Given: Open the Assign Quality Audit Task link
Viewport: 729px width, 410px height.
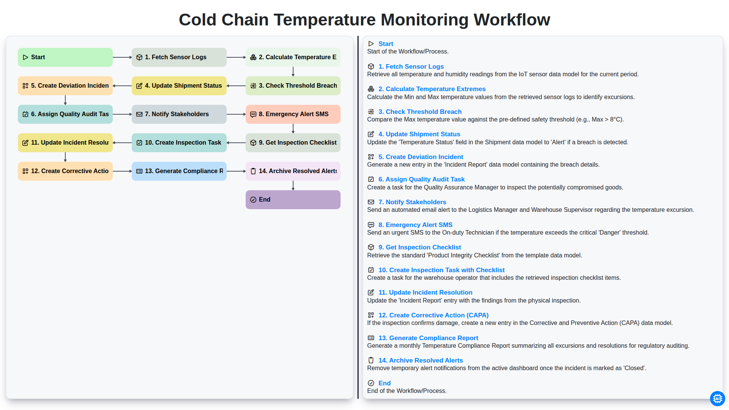Looking at the screenshot, I should coord(421,179).
